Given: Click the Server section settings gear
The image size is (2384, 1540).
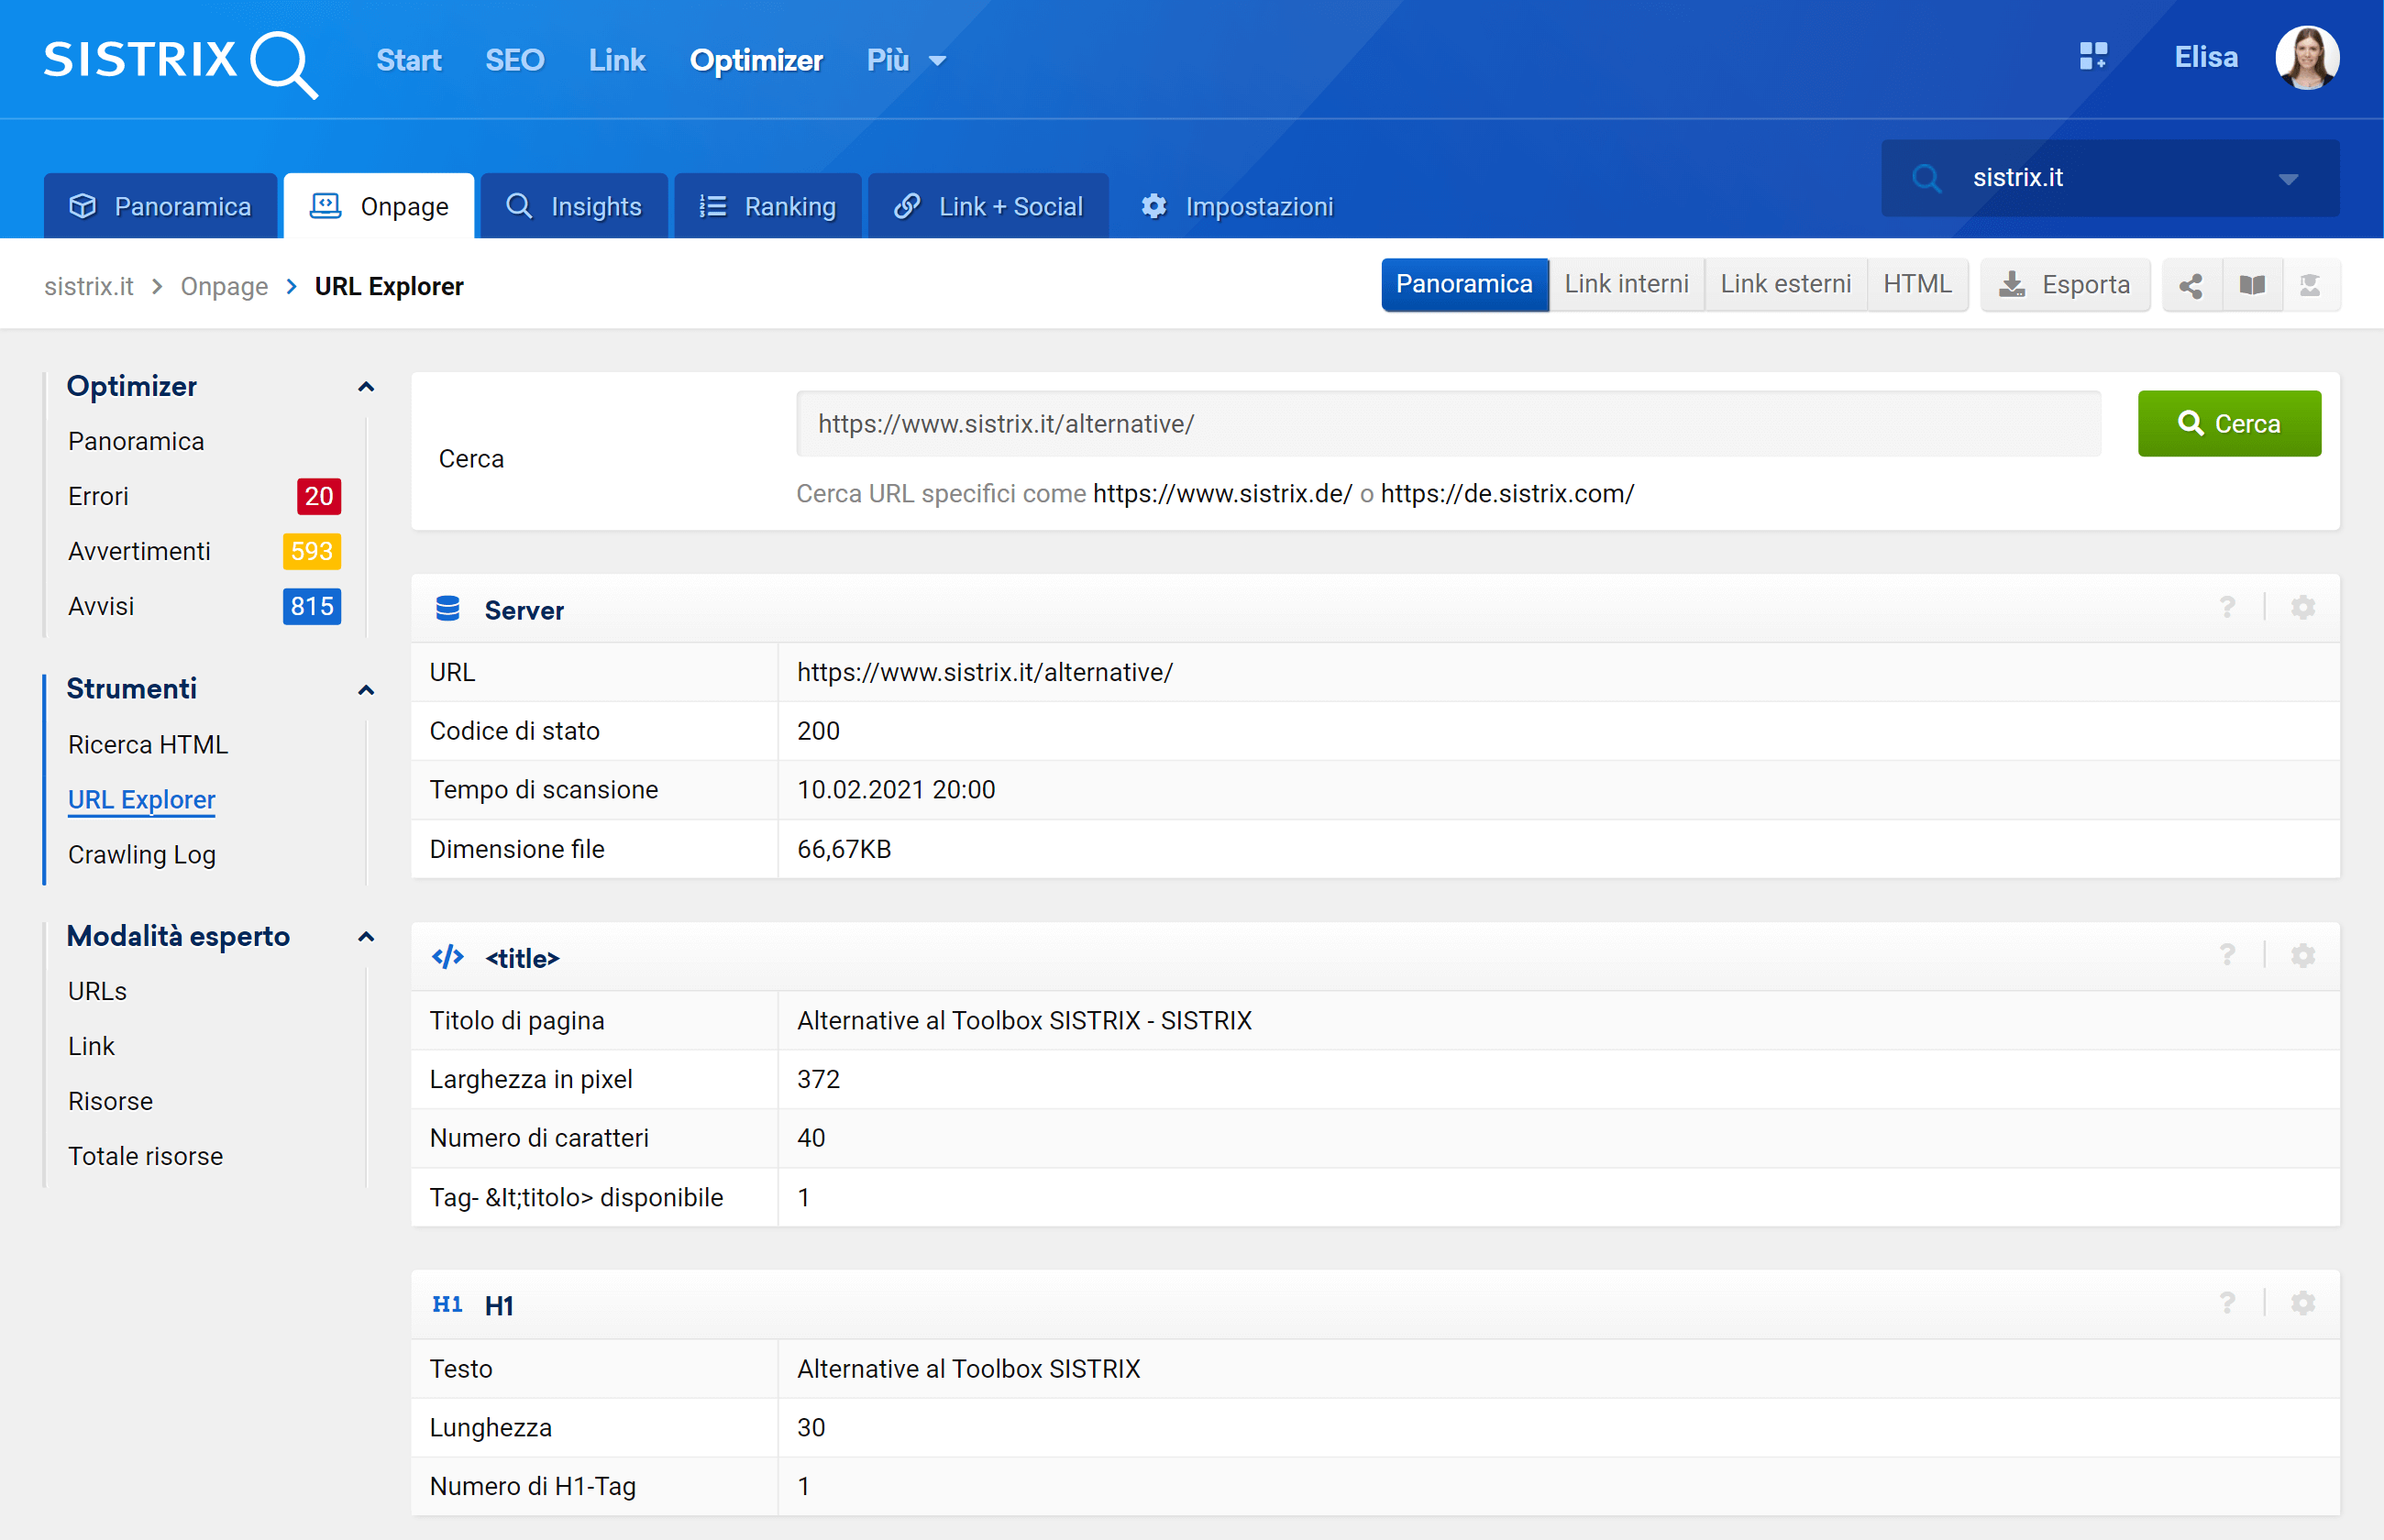Looking at the screenshot, I should [x=2303, y=608].
